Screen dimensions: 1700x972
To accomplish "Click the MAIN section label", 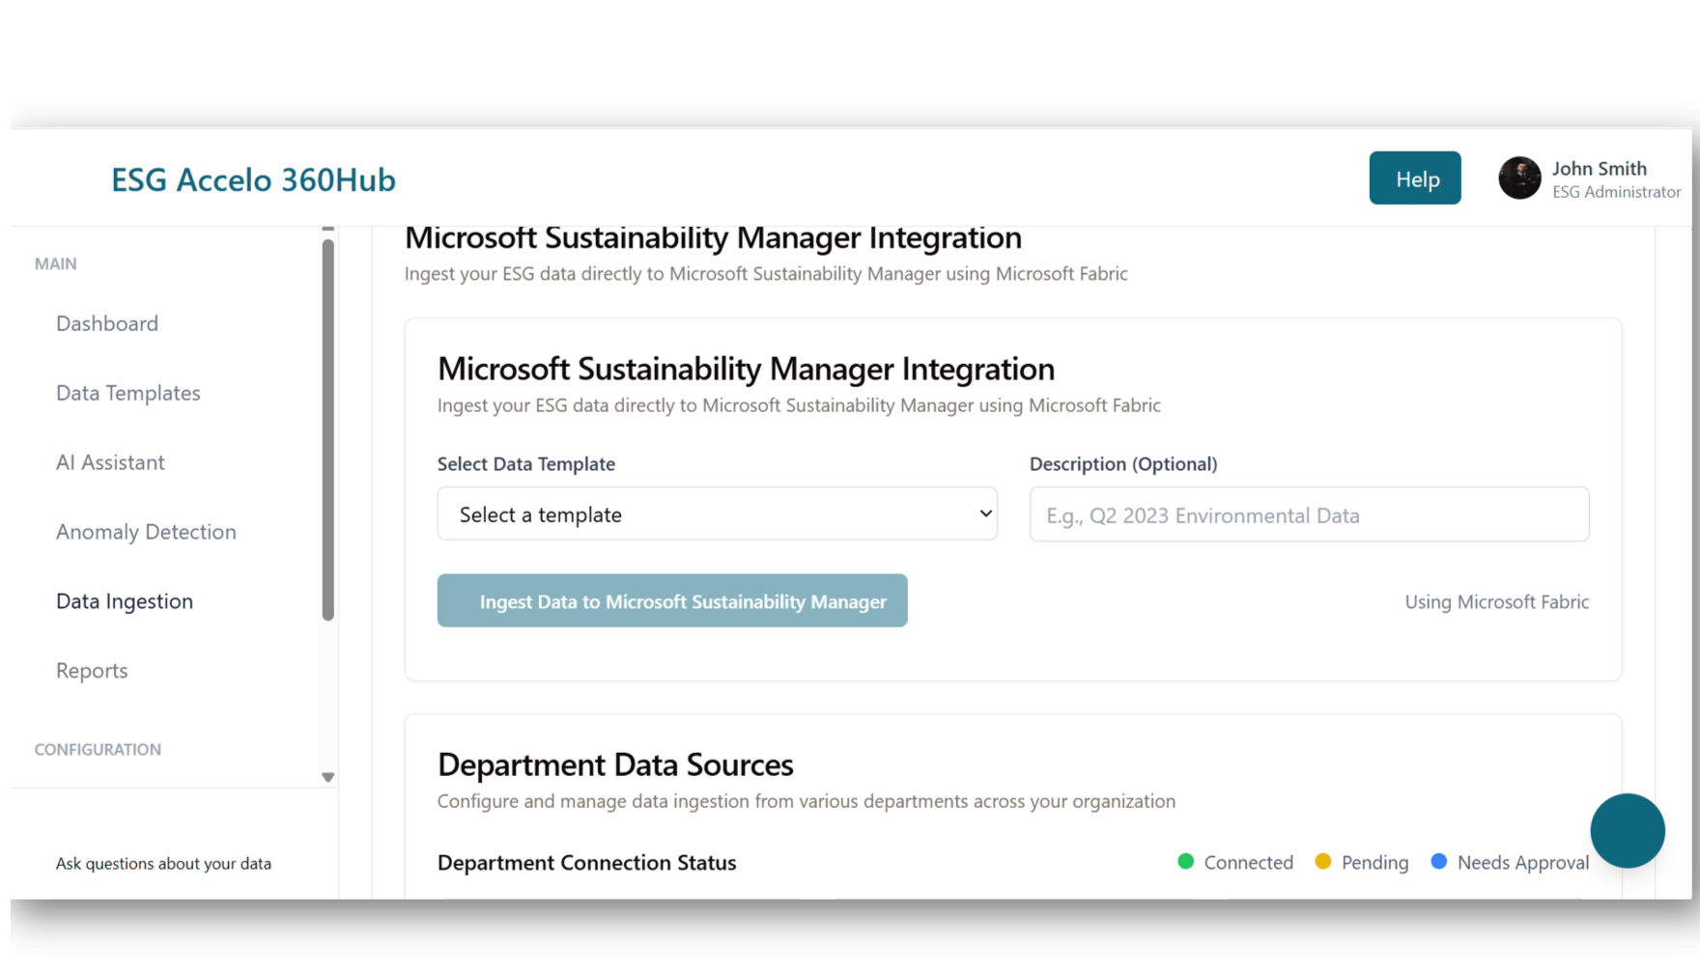I will [x=55, y=264].
